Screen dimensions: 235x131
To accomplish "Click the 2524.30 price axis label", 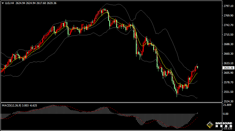I will point(228,102).
